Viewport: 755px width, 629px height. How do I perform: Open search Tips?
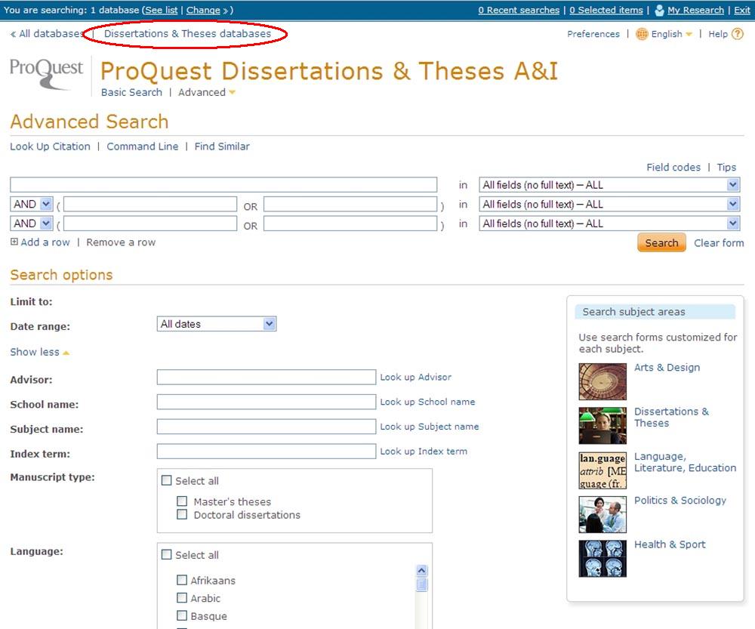point(726,167)
